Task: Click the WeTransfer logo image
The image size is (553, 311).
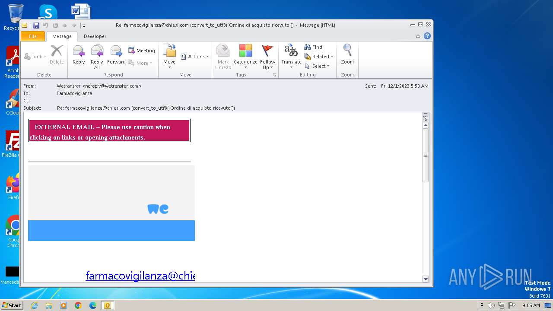Action: tap(158, 209)
